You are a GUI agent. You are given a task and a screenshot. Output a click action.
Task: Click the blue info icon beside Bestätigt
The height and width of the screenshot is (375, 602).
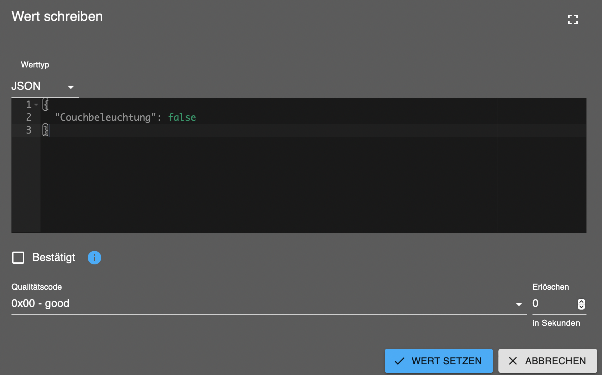(94, 258)
